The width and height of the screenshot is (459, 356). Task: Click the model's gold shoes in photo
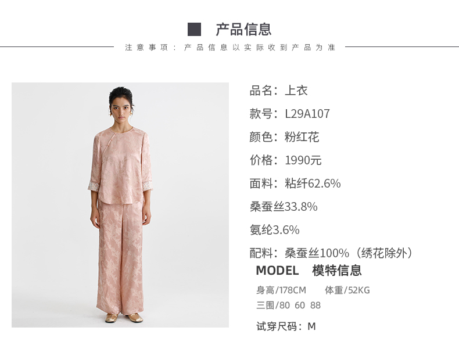pyautogui.click(x=124, y=318)
